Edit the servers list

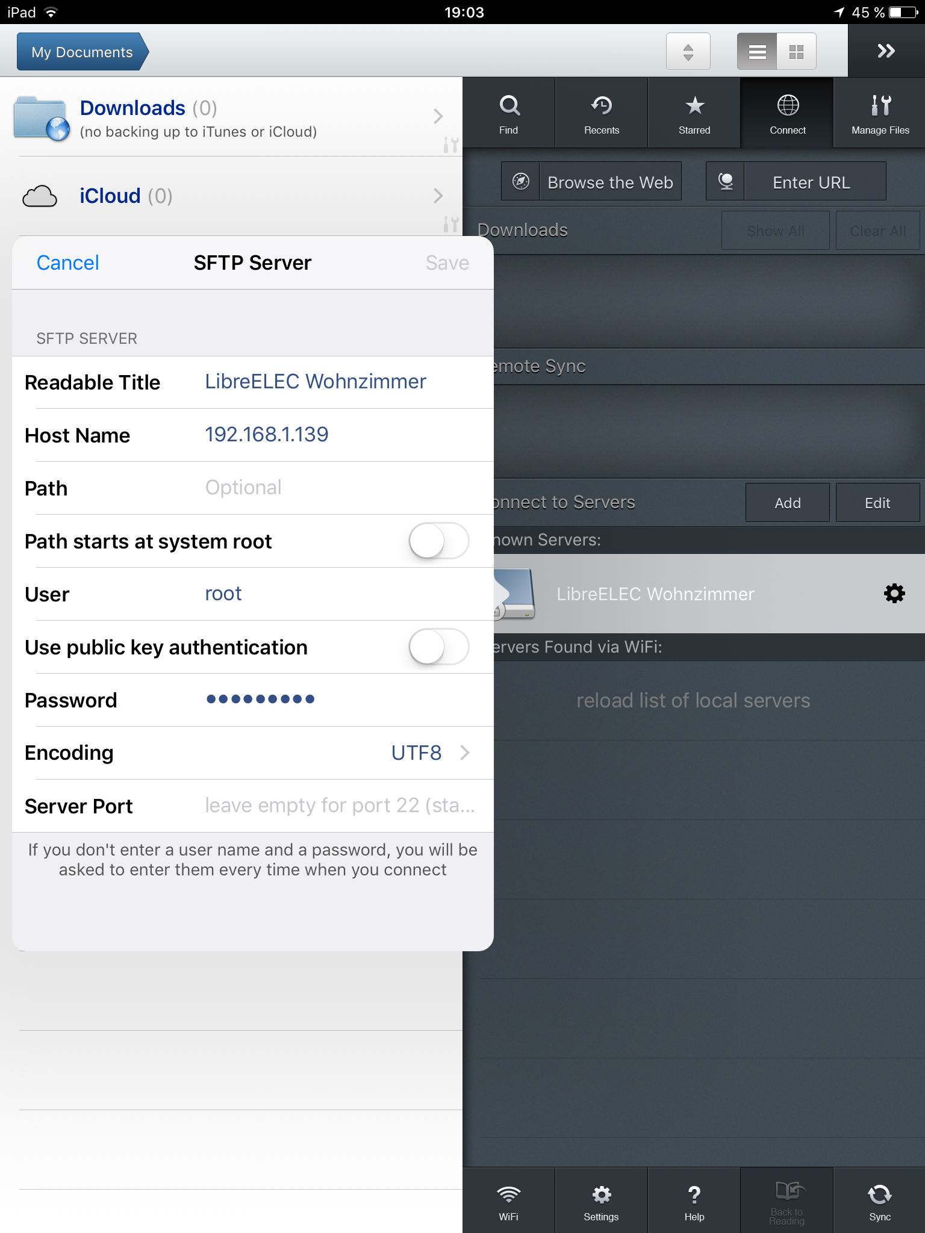pyautogui.click(x=877, y=503)
